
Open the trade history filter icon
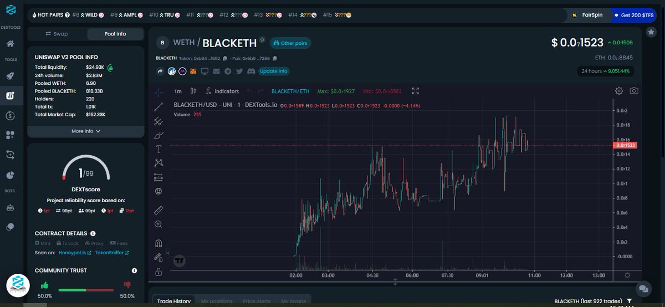click(630, 301)
